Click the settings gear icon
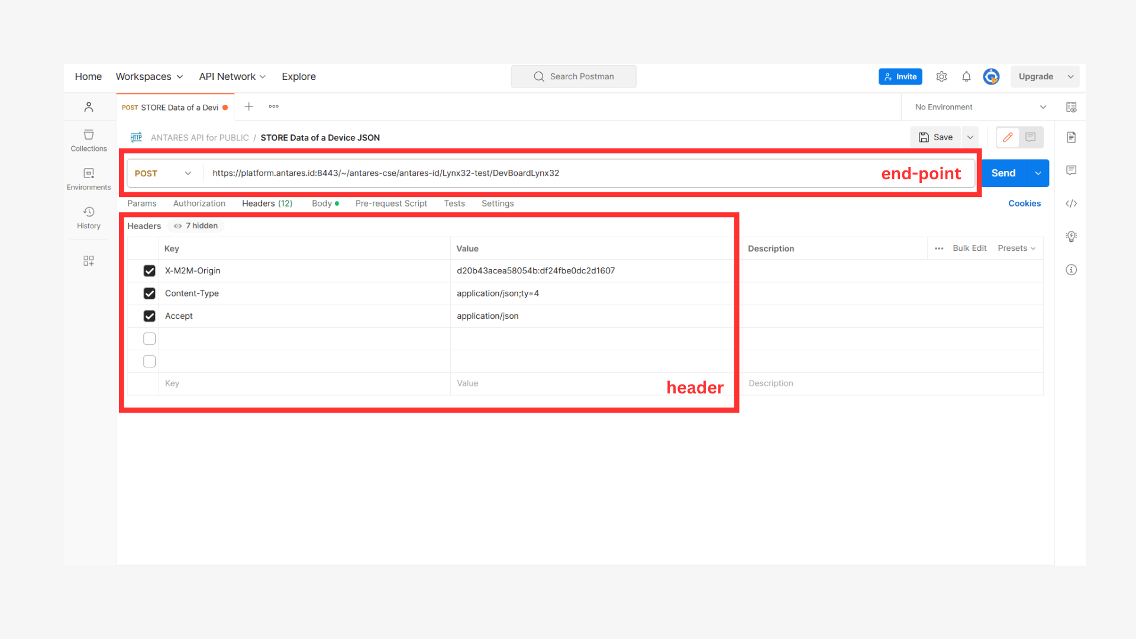 [x=941, y=77]
